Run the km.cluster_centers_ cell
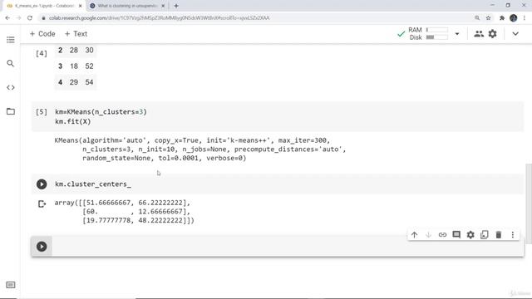Screen dimensions: 532x299 pos(42,184)
